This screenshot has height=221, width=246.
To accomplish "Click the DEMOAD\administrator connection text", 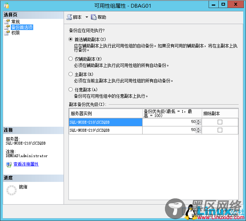I will (27, 156).
